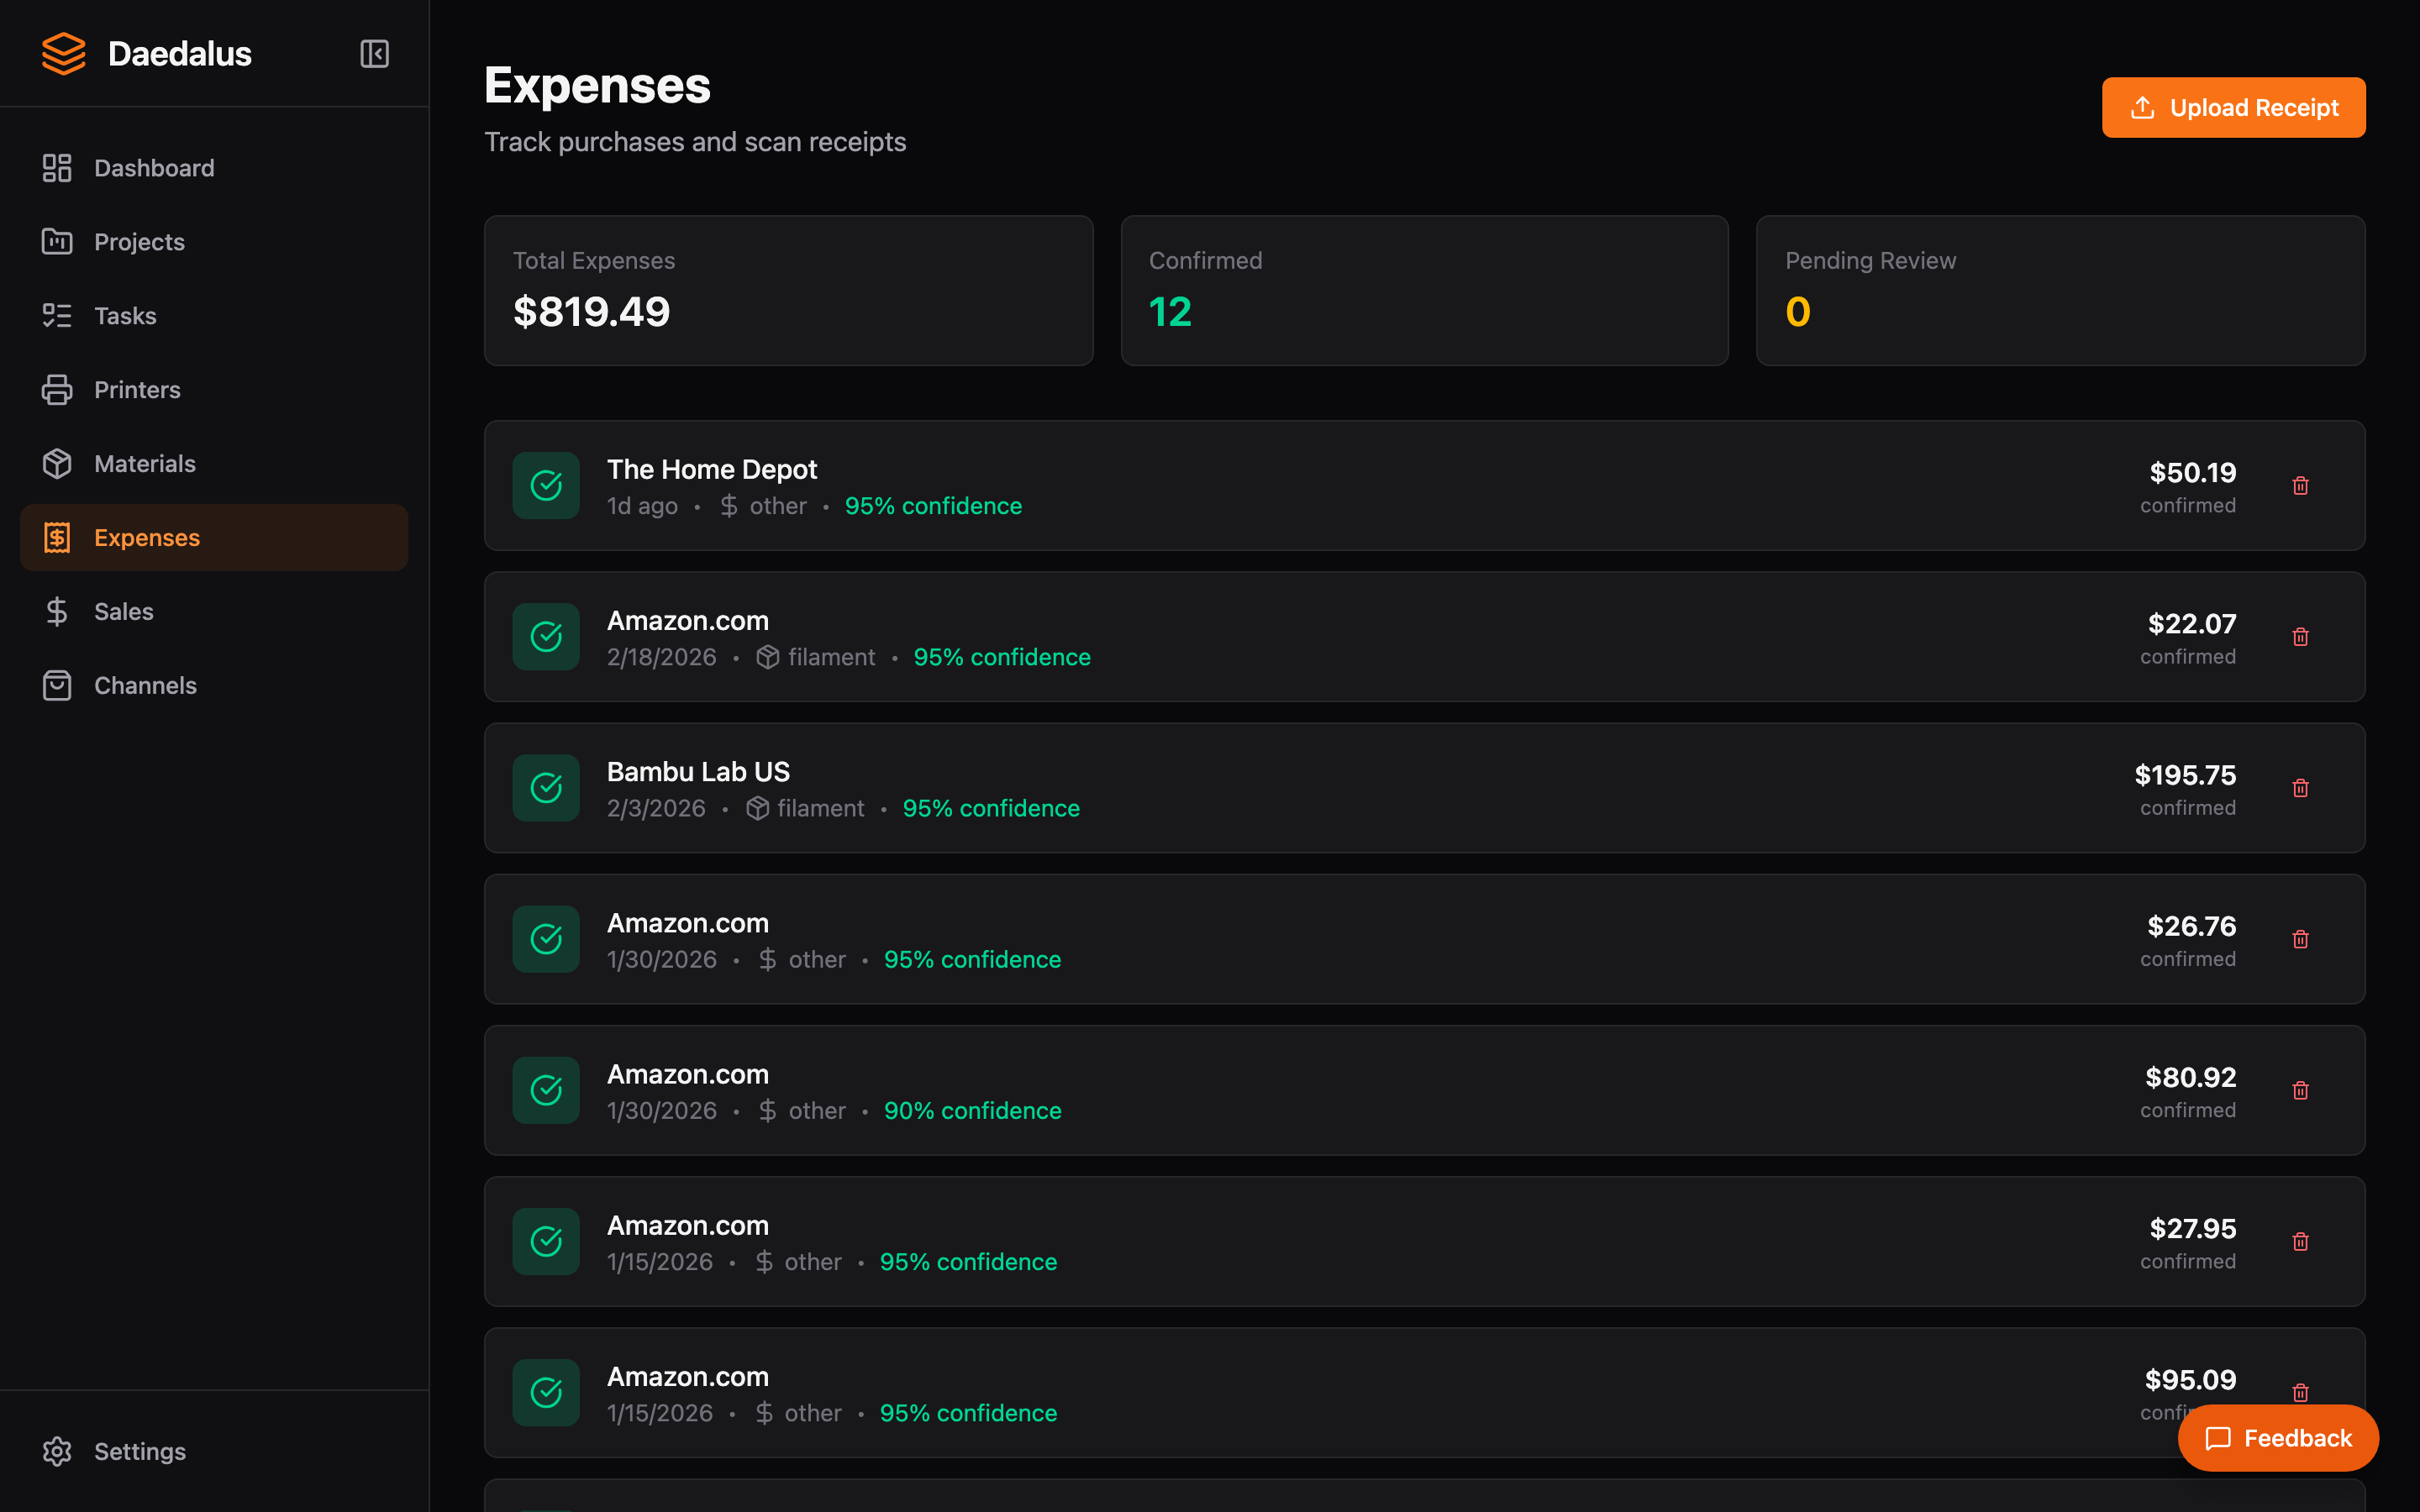Open the Feedback dialog
Screen dimensions: 2420x1512
2278,1438
